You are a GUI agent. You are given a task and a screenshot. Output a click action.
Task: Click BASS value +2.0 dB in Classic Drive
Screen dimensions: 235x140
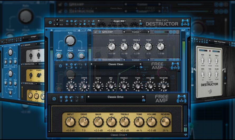pyautogui.click(x=98, y=130)
